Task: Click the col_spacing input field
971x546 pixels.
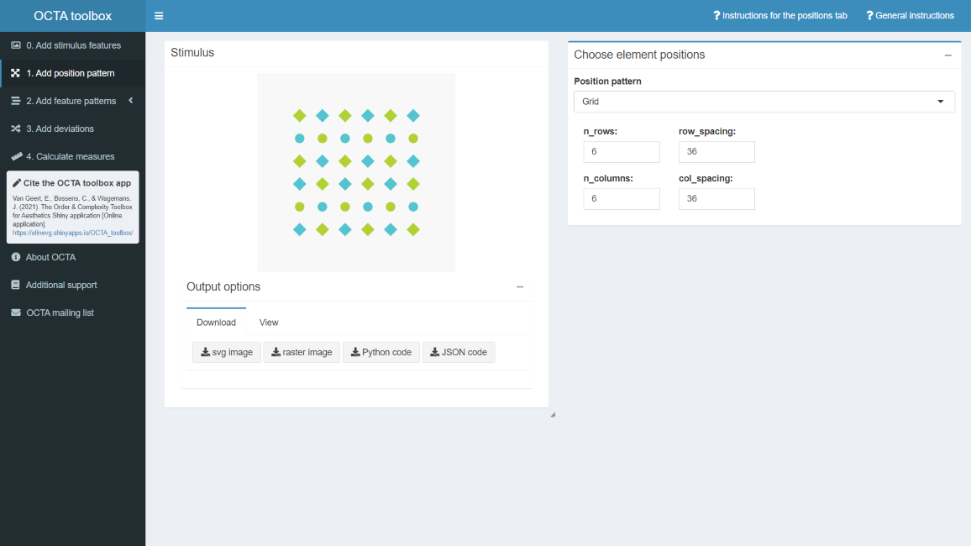Action: click(716, 199)
